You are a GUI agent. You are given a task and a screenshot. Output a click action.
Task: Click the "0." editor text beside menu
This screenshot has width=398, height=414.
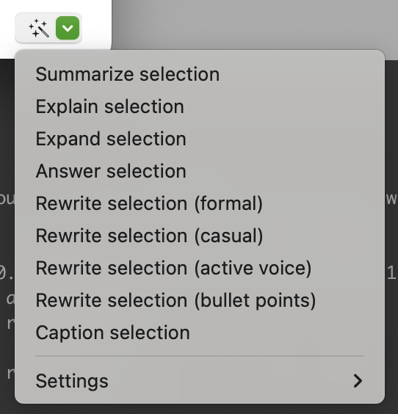click(7, 272)
